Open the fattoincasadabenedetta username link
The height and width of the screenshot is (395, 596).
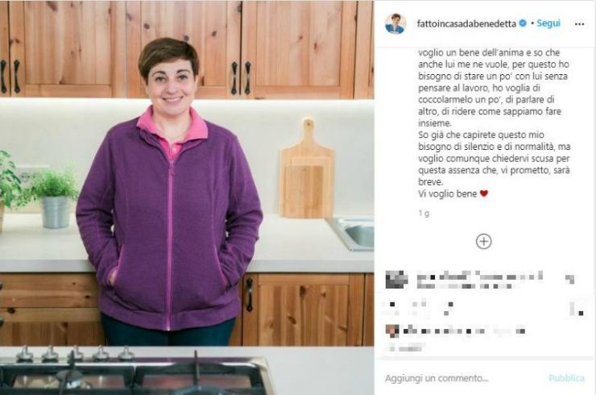[x=466, y=23]
